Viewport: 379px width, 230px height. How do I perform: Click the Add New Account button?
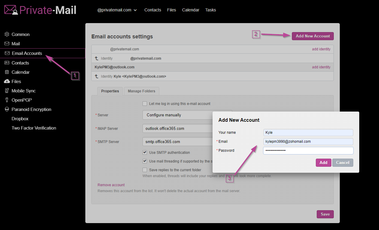pyautogui.click(x=313, y=36)
